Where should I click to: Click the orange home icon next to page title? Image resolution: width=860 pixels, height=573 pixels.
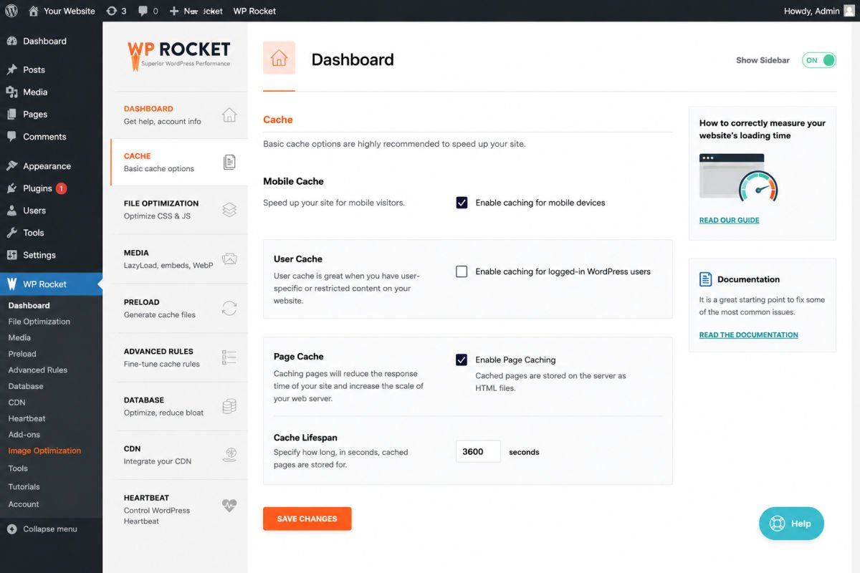coord(279,58)
